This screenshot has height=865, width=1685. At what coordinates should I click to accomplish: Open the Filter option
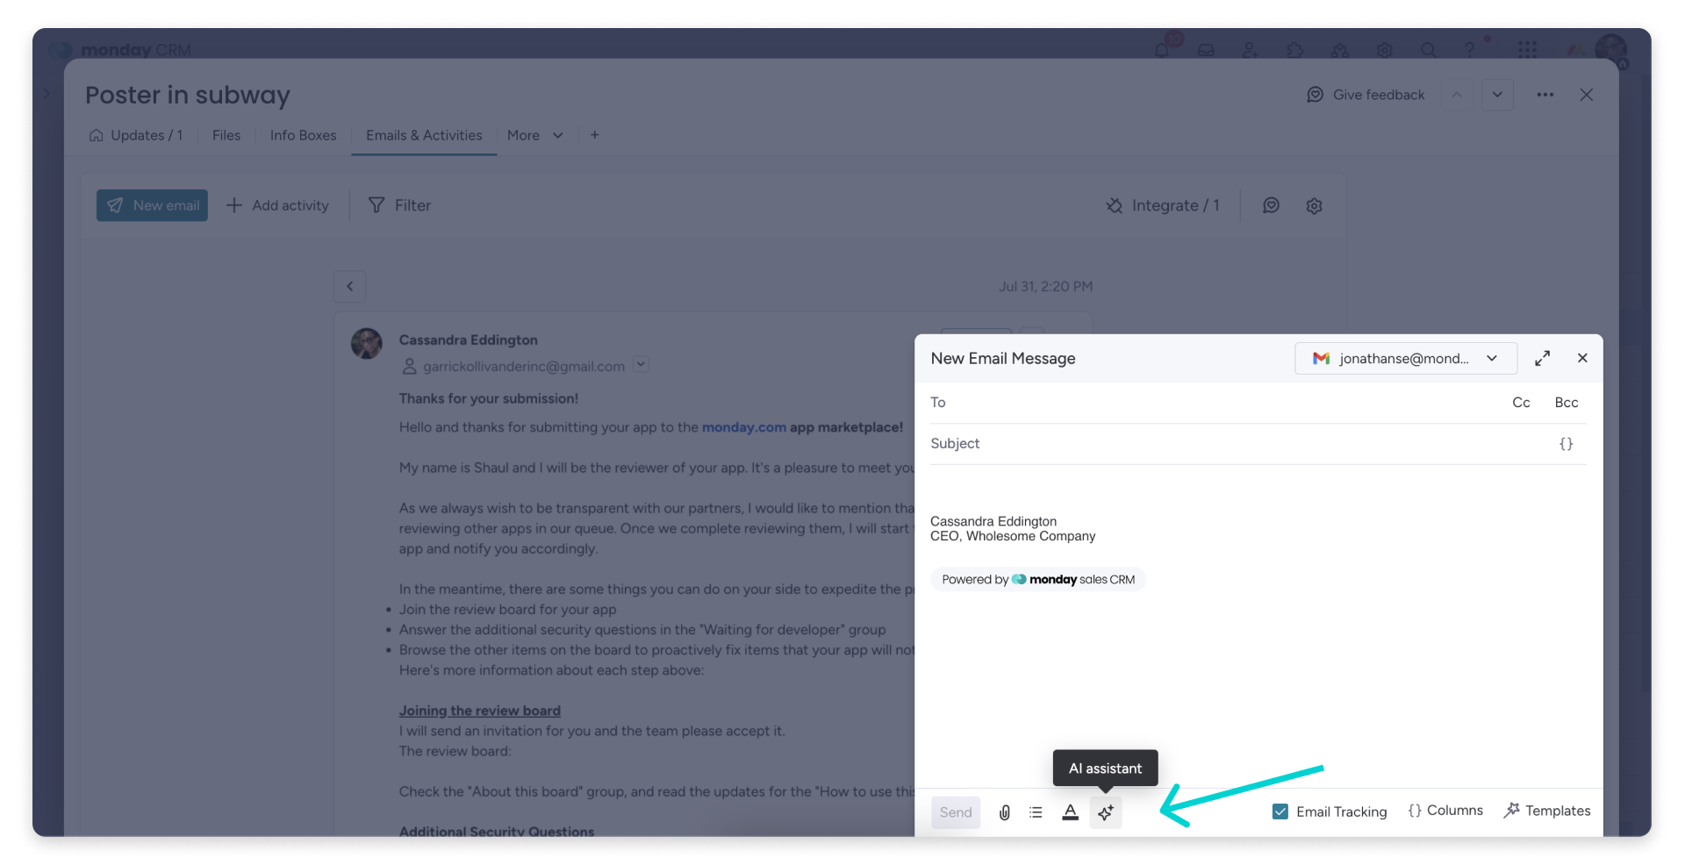pyautogui.click(x=399, y=205)
